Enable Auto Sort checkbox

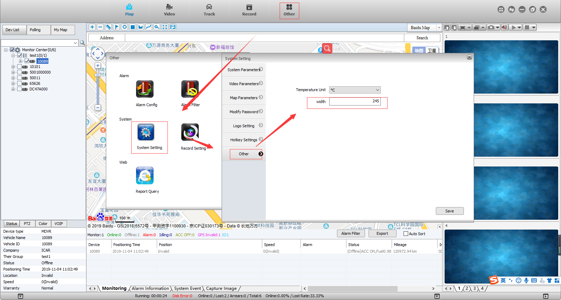[406, 234]
